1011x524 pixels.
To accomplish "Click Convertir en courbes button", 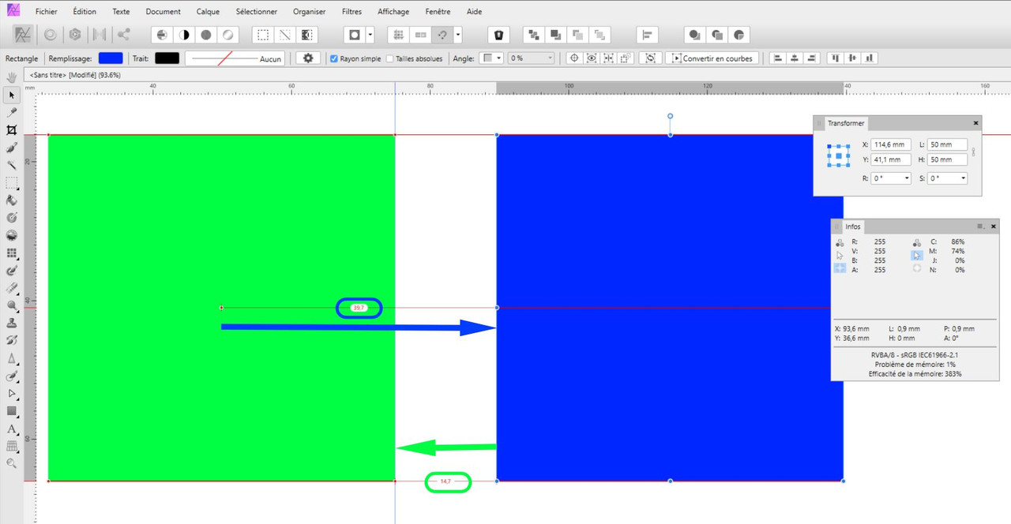I will (713, 58).
